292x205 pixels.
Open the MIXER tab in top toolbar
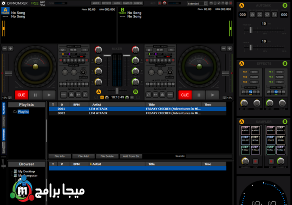pos(96,3)
